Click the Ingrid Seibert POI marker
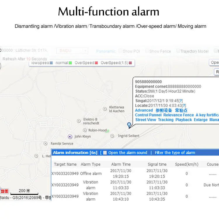Screen dimensions: 219x222 click(112, 136)
